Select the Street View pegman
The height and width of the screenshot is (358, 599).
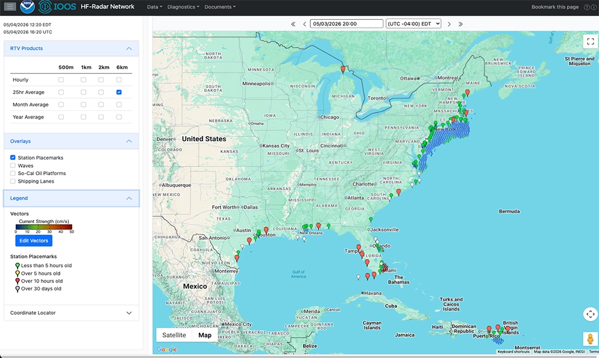pos(590,339)
